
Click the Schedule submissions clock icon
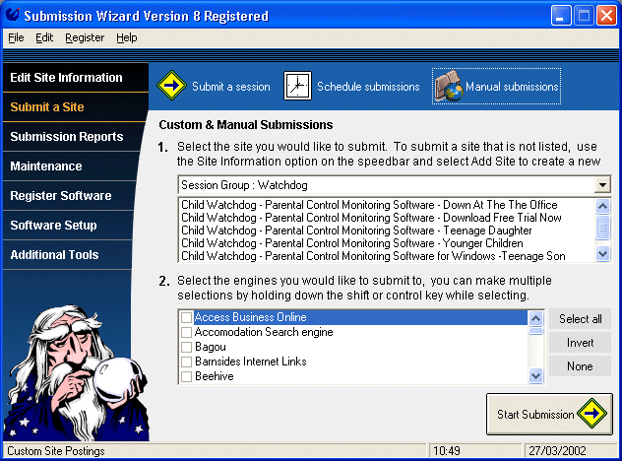coord(297,86)
